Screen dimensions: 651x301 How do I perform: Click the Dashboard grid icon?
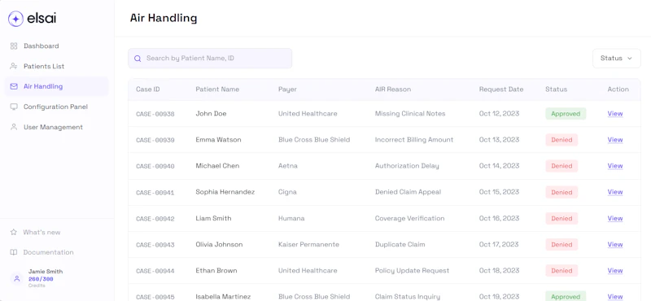14,46
